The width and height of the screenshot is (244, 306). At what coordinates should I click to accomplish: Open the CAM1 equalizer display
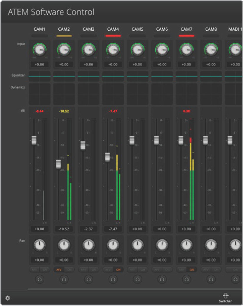click(x=39, y=76)
